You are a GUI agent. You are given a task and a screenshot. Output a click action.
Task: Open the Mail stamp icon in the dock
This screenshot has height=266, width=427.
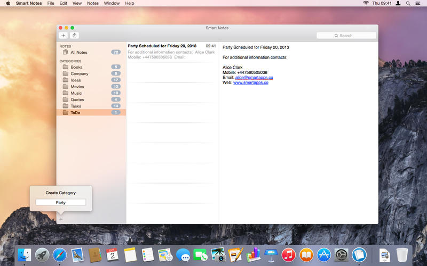pos(77,255)
